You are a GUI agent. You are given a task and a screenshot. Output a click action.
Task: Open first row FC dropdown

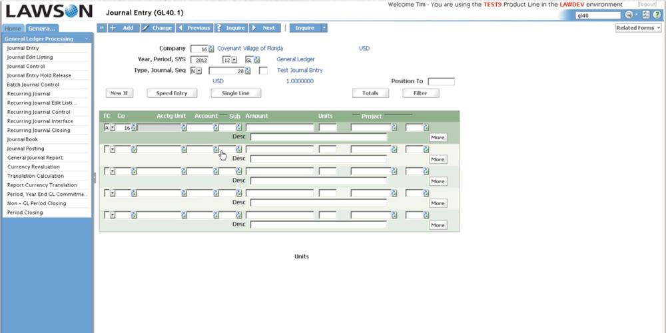coord(113,128)
